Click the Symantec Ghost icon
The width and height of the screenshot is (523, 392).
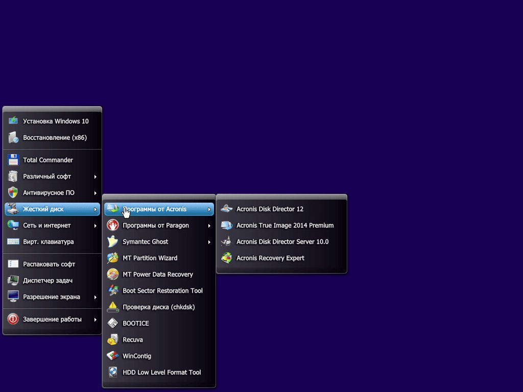click(113, 241)
